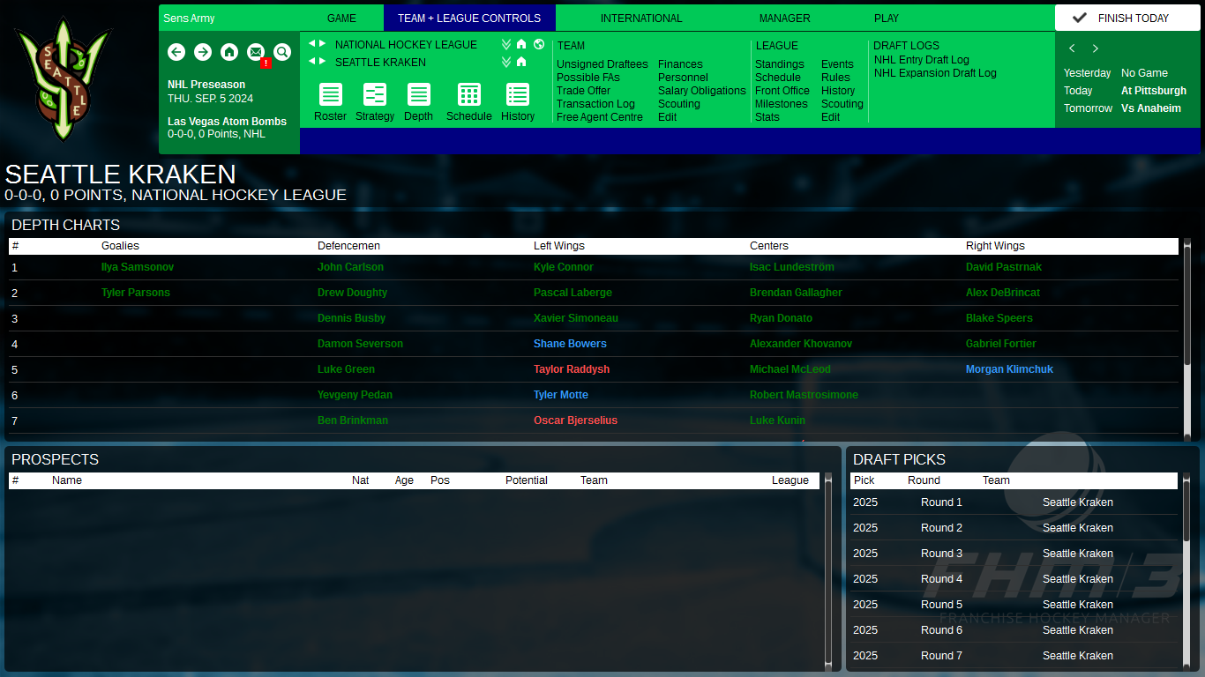Viewport: 1205px width, 677px height.
Task: Open the Roster screen icon
Action: click(330, 96)
